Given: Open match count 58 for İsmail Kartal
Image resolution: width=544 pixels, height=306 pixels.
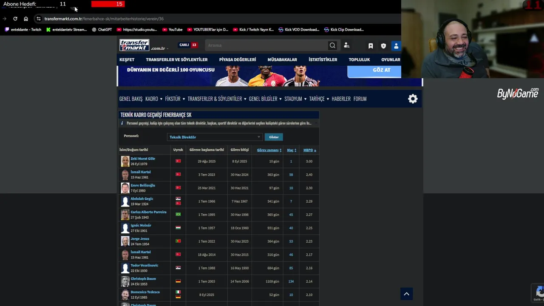Looking at the screenshot, I should (291, 175).
